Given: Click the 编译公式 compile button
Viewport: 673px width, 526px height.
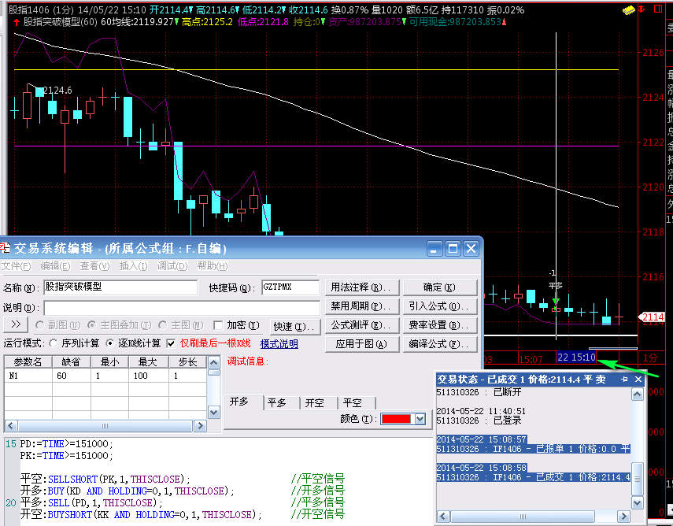Looking at the screenshot, I should (x=442, y=344).
